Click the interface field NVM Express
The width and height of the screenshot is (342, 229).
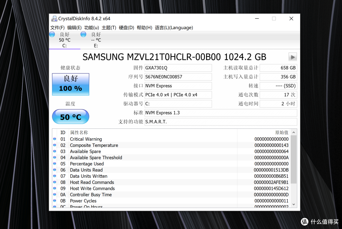click(178, 86)
